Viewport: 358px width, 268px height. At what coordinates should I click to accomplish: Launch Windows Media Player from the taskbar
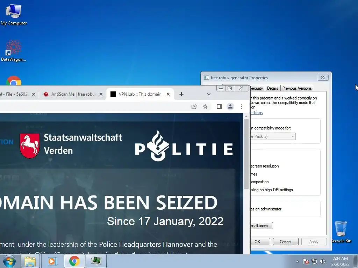(52, 261)
